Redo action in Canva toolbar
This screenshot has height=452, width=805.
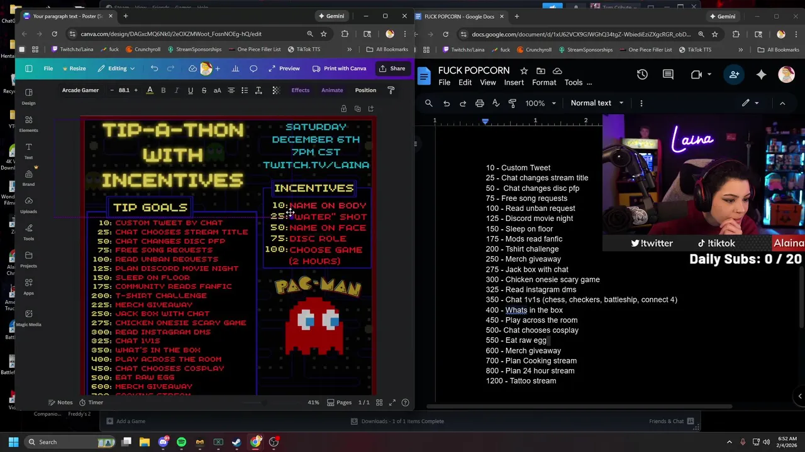(x=170, y=68)
